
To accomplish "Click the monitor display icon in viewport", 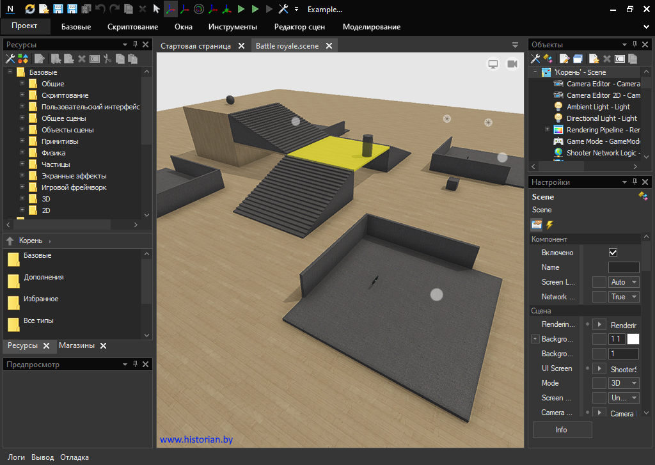I will 493,64.
